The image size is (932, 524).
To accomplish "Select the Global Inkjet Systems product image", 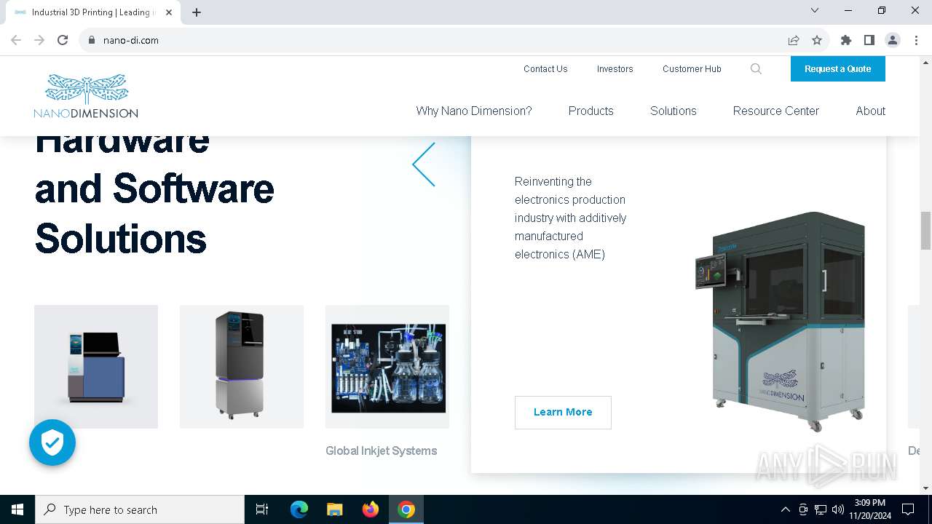I will tap(387, 367).
